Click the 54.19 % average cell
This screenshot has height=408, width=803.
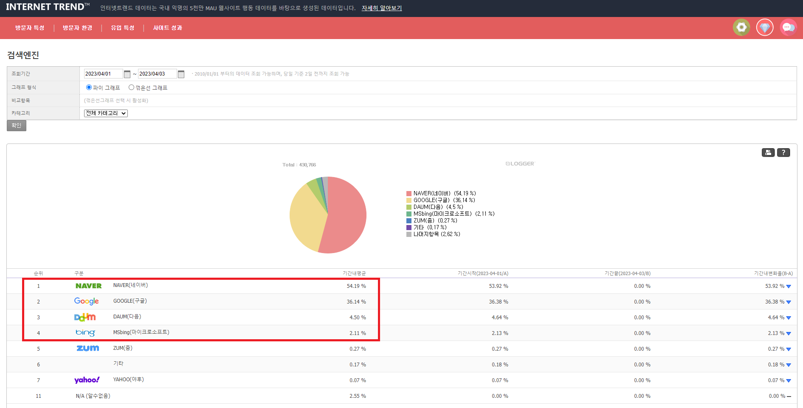[x=356, y=286]
